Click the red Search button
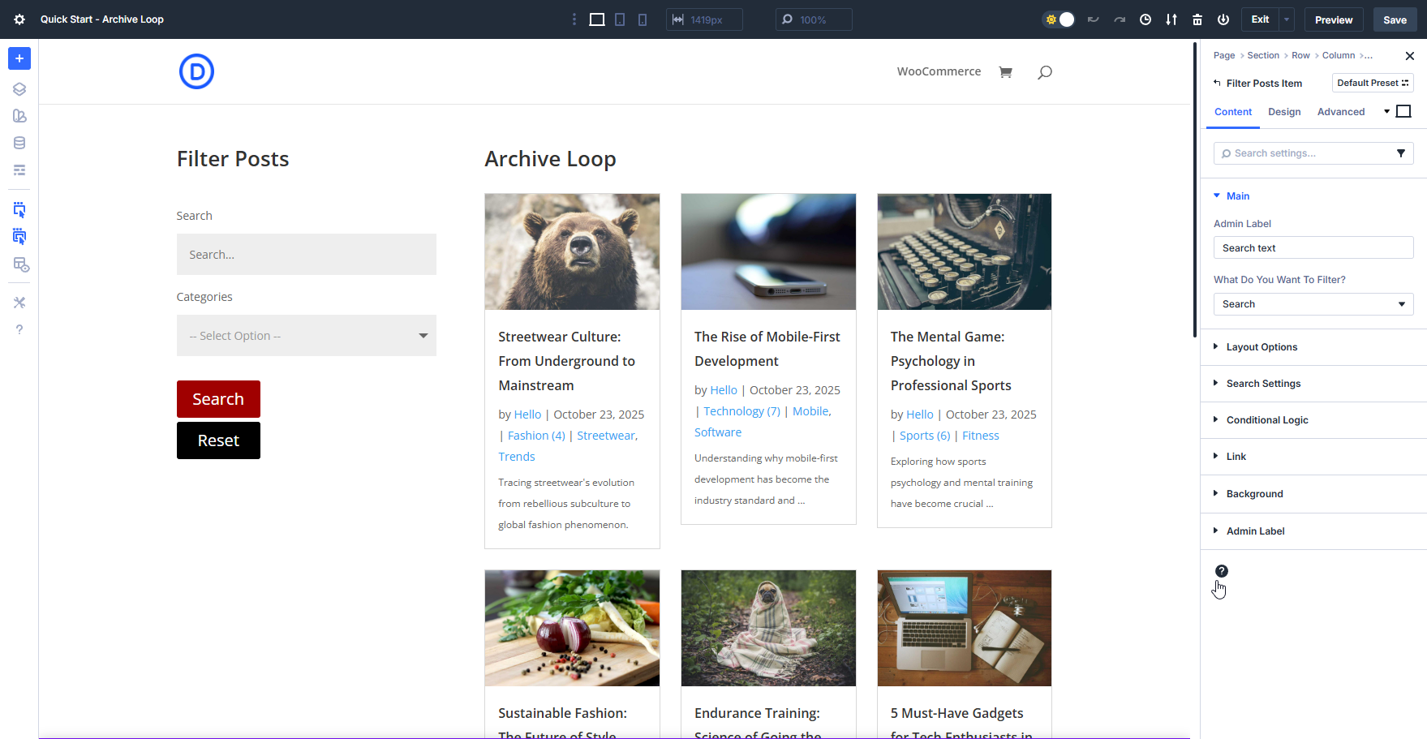This screenshot has height=739, width=1427. [x=217, y=398]
